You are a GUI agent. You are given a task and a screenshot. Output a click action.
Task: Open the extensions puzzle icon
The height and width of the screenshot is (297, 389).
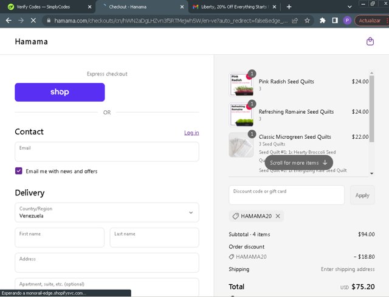click(323, 20)
